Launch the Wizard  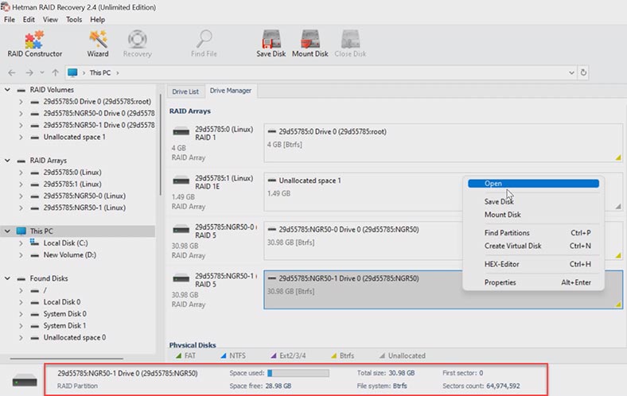pos(98,44)
